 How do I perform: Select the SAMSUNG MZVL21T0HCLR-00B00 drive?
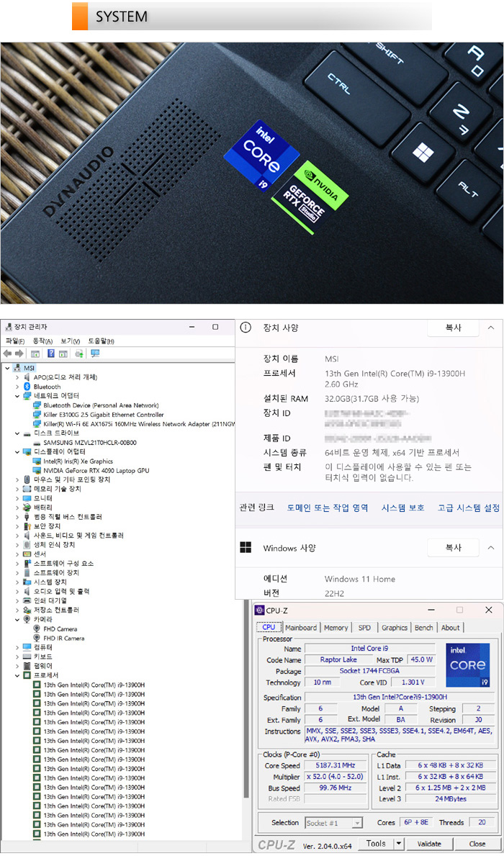[85, 442]
